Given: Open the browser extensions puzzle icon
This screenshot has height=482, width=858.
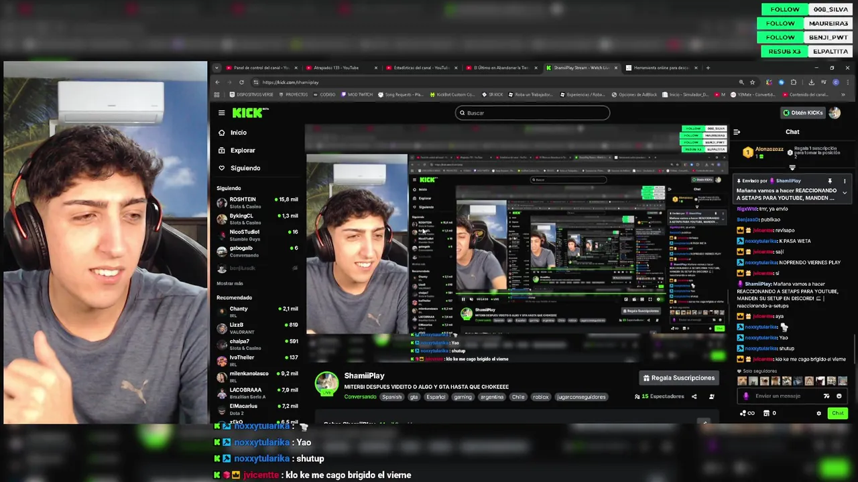Looking at the screenshot, I should 794,82.
